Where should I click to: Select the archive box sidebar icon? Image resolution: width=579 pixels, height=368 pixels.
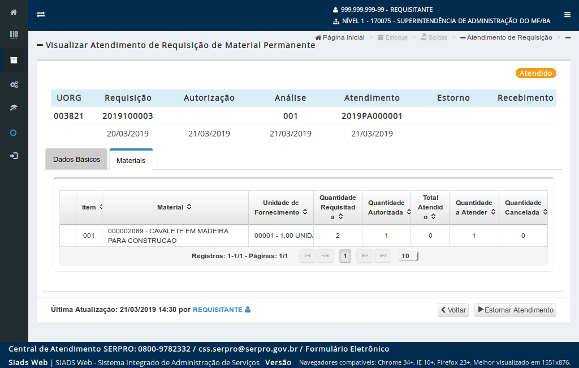pyautogui.click(x=14, y=60)
